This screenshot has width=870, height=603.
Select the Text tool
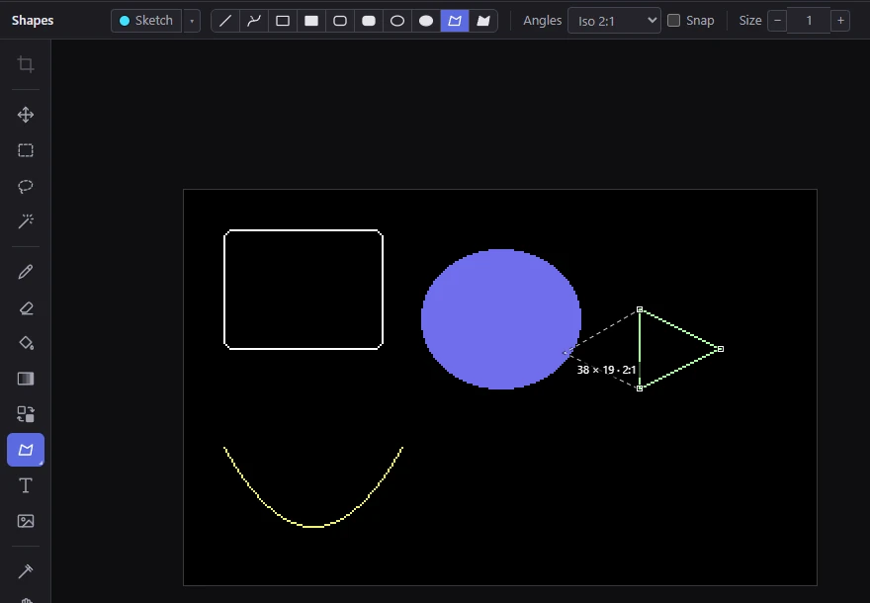tap(26, 485)
